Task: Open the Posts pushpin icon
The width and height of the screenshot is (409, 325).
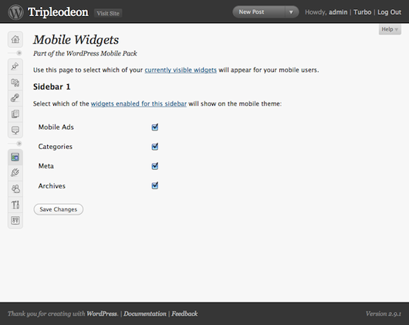Action: (x=15, y=66)
